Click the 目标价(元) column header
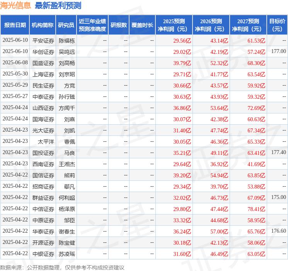This screenshot has width=288, height=271. (x=277, y=25)
